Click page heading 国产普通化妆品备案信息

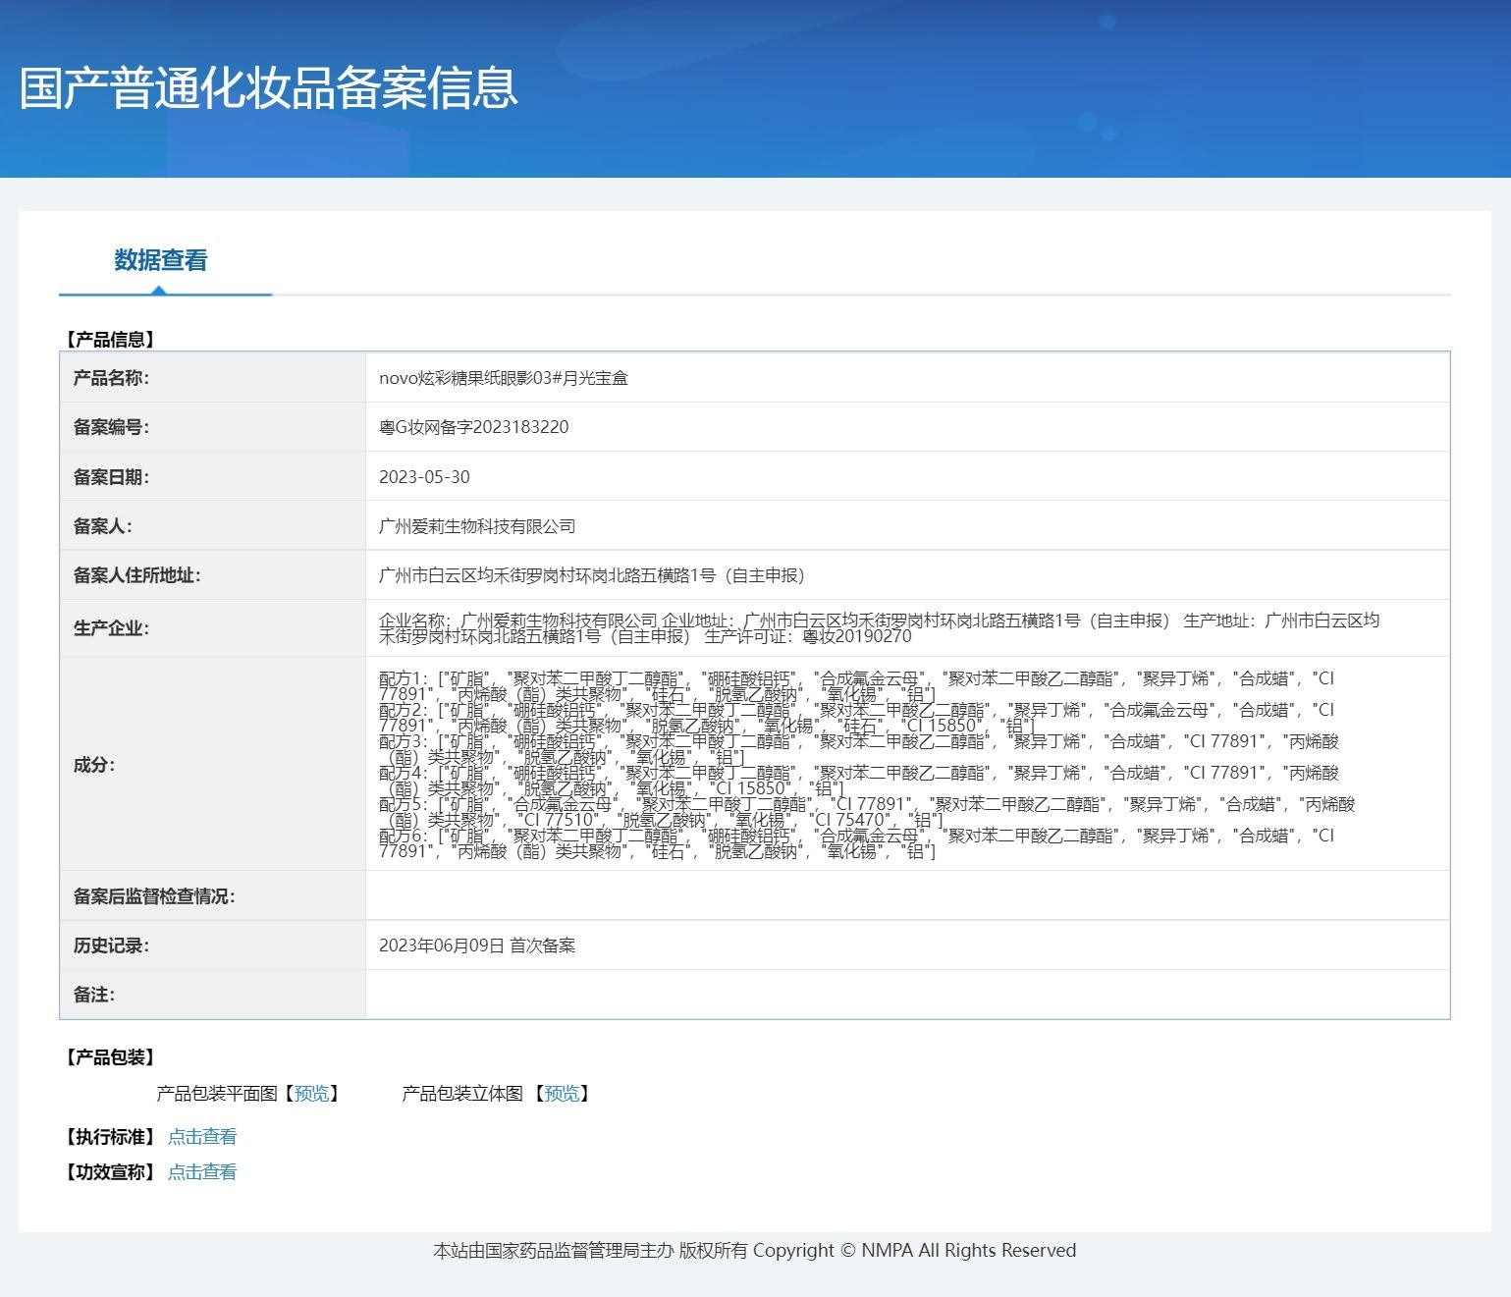[x=268, y=87]
